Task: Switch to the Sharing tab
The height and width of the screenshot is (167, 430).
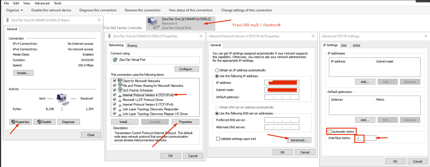Action: (x=132, y=45)
